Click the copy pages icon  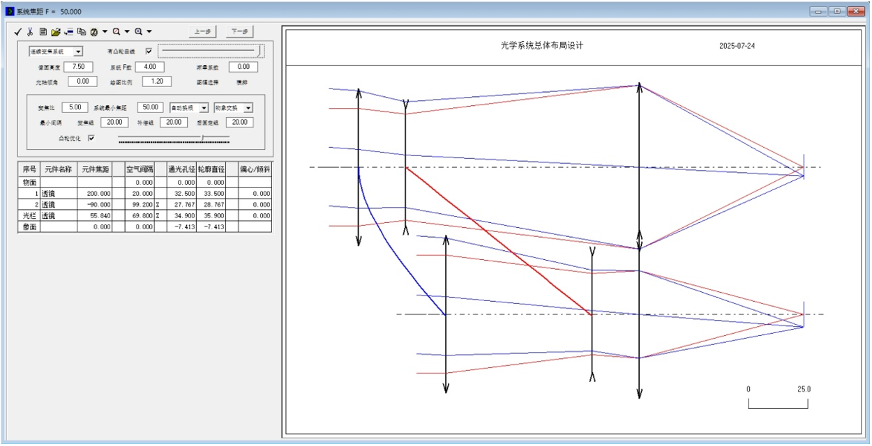coord(81,31)
